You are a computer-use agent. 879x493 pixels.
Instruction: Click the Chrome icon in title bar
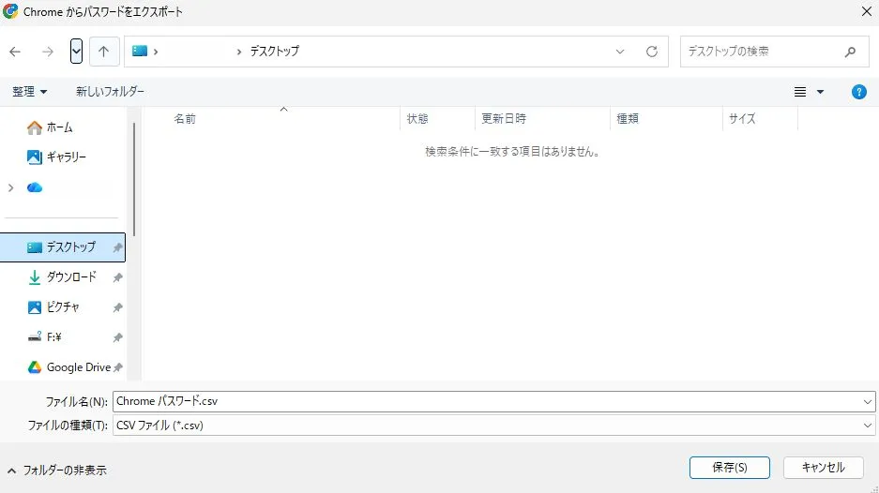pyautogui.click(x=10, y=11)
